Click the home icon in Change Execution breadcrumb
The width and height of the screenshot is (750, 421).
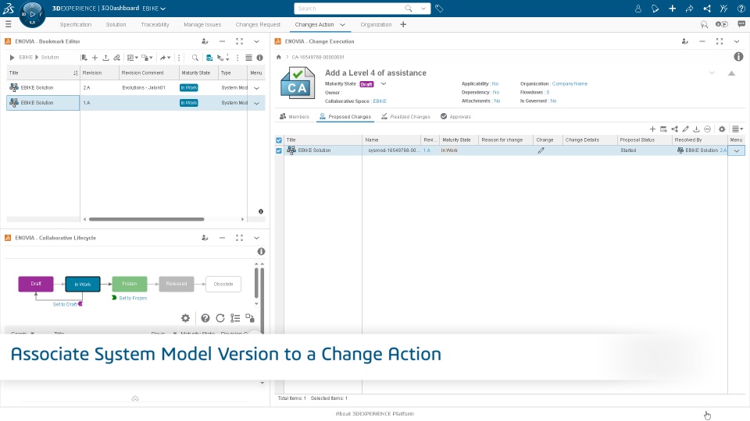(x=279, y=57)
